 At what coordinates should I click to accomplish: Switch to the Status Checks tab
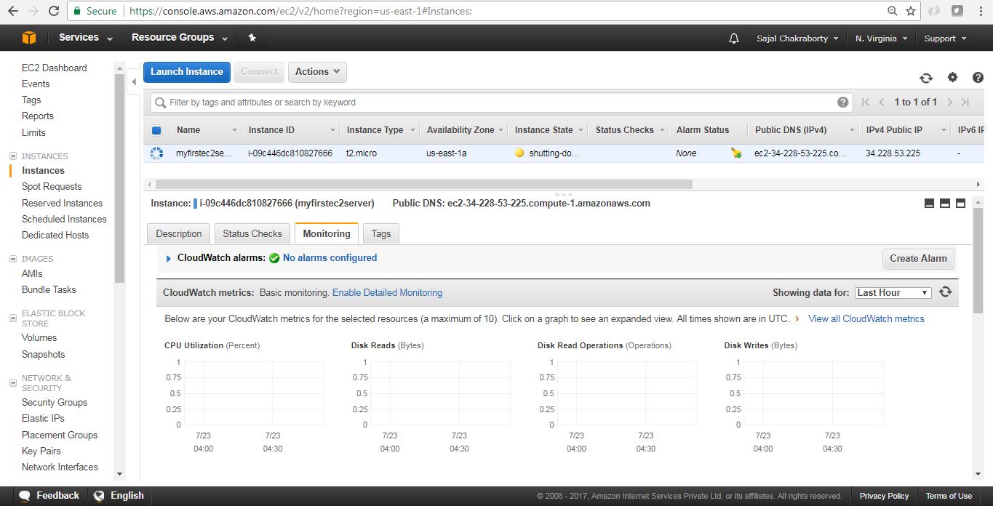tap(252, 233)
